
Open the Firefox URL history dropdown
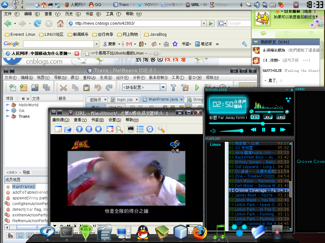tap(204, 23)
